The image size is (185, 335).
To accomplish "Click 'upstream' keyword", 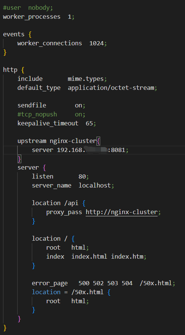I will coord(31,141).
